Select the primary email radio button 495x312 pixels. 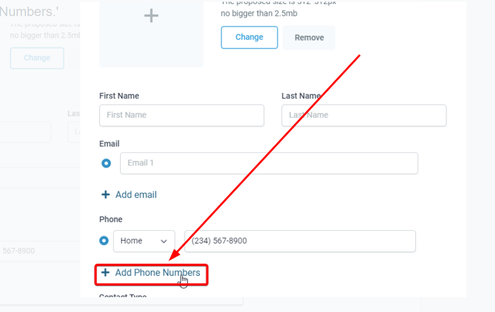(x=106, y=163)
